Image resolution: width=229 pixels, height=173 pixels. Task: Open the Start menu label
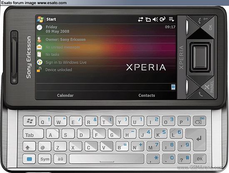point(51,19)
